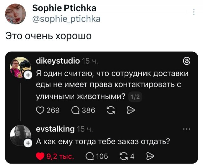Click the Sophie Ptichka display name

pyautogui.click(x=64, y=8)
